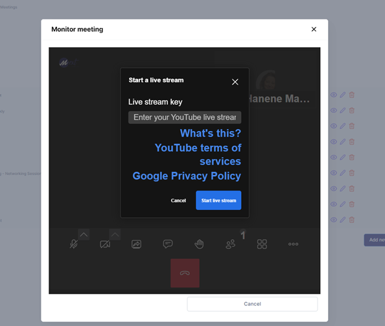Image resolution: width=385 pixels, height=326 pixels.
Task: Turn on the camera icon
Action: 105,244
